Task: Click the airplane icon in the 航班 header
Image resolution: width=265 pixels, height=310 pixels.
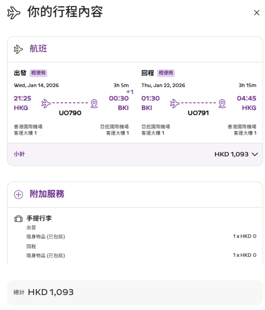Action: pyautogui.click(x=18, y=49)
